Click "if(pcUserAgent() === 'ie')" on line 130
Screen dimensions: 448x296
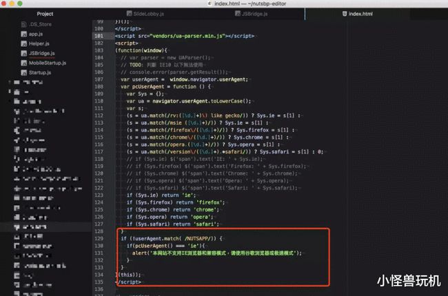click(x=165, y=246)
